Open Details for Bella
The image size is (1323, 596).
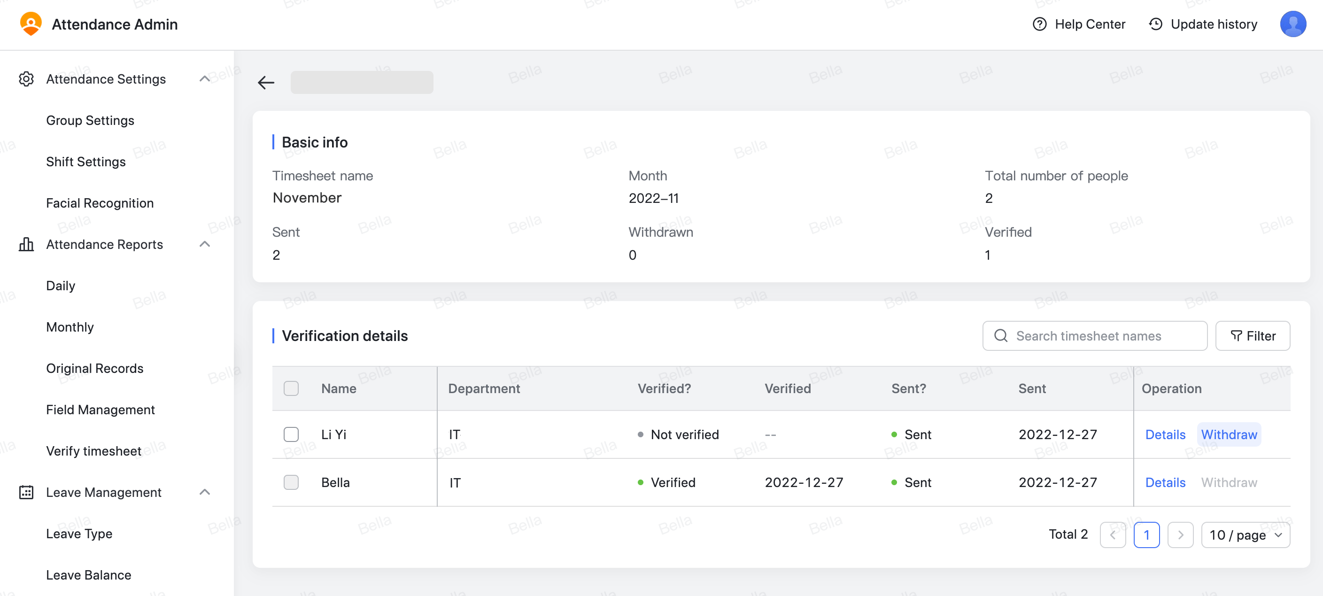[x=1165, y=482]
